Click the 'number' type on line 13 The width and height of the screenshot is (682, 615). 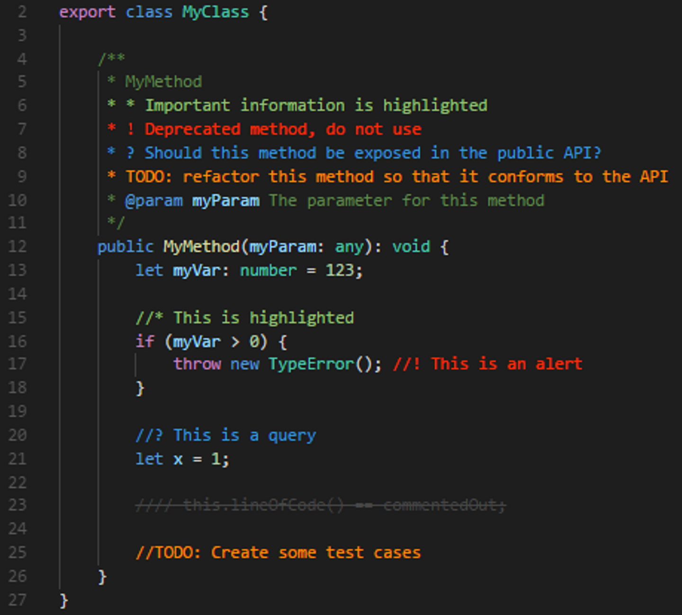tap(268, 270)
